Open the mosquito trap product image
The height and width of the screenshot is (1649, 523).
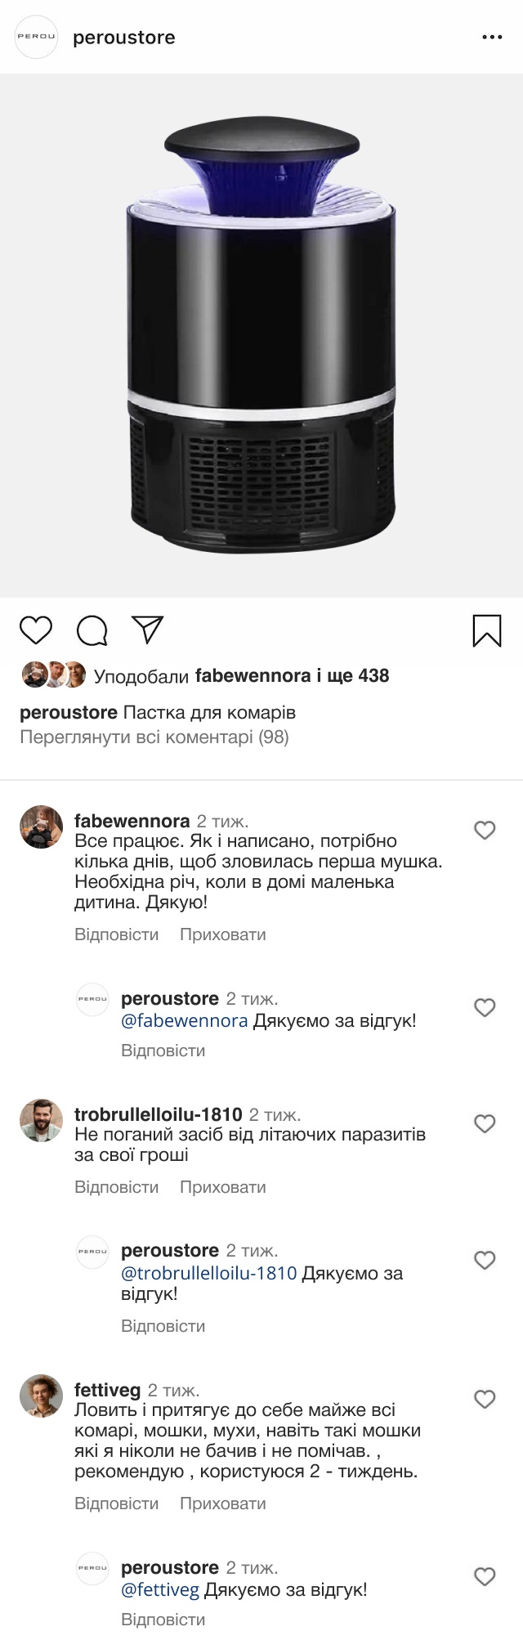tap(261, 336)
